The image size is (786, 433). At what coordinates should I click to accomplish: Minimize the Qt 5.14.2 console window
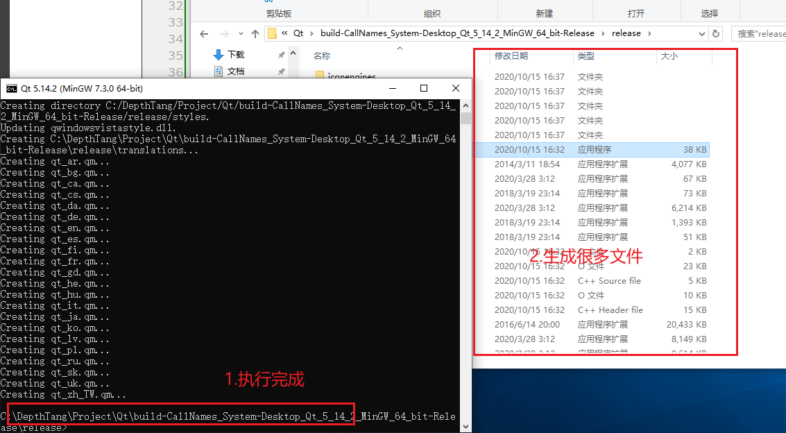pos(393,88)
